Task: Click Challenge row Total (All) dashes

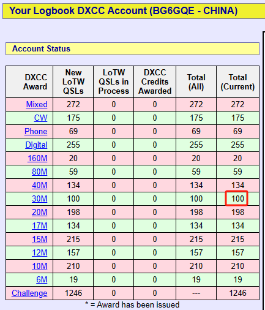Action: click(196, 293)
